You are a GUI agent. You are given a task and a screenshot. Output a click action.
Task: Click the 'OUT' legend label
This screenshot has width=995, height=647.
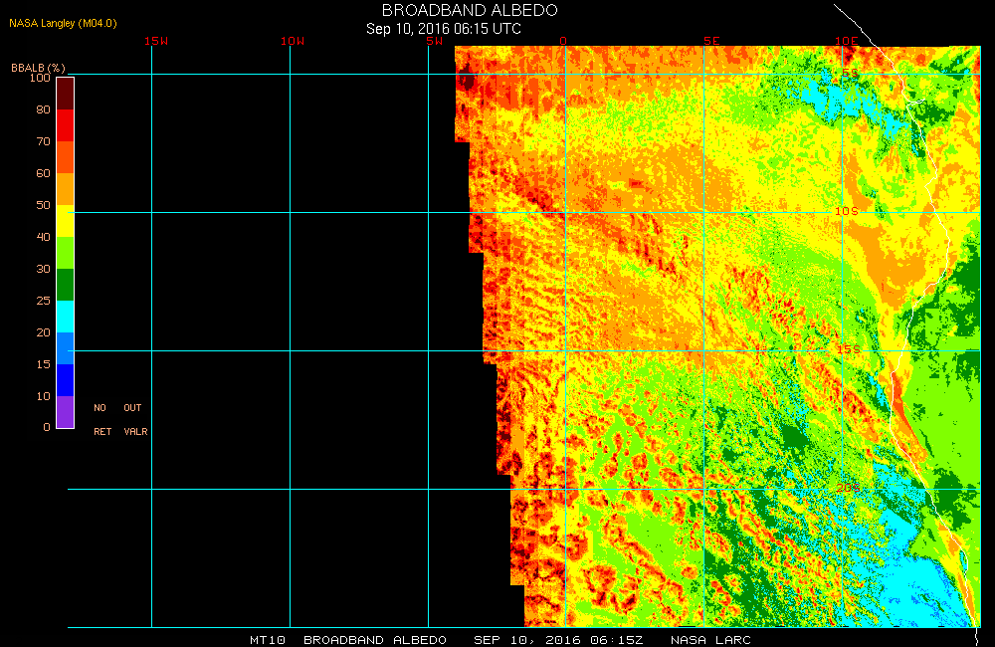click(132, 408)
